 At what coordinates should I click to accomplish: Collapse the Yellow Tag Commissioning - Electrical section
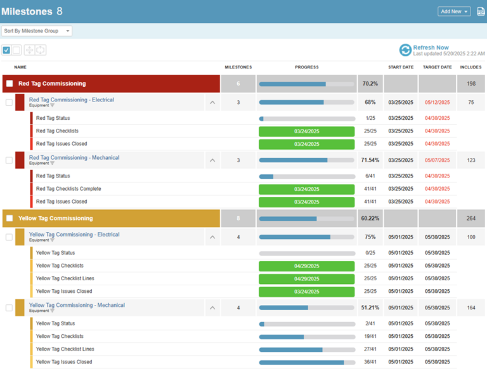[212, 237]
